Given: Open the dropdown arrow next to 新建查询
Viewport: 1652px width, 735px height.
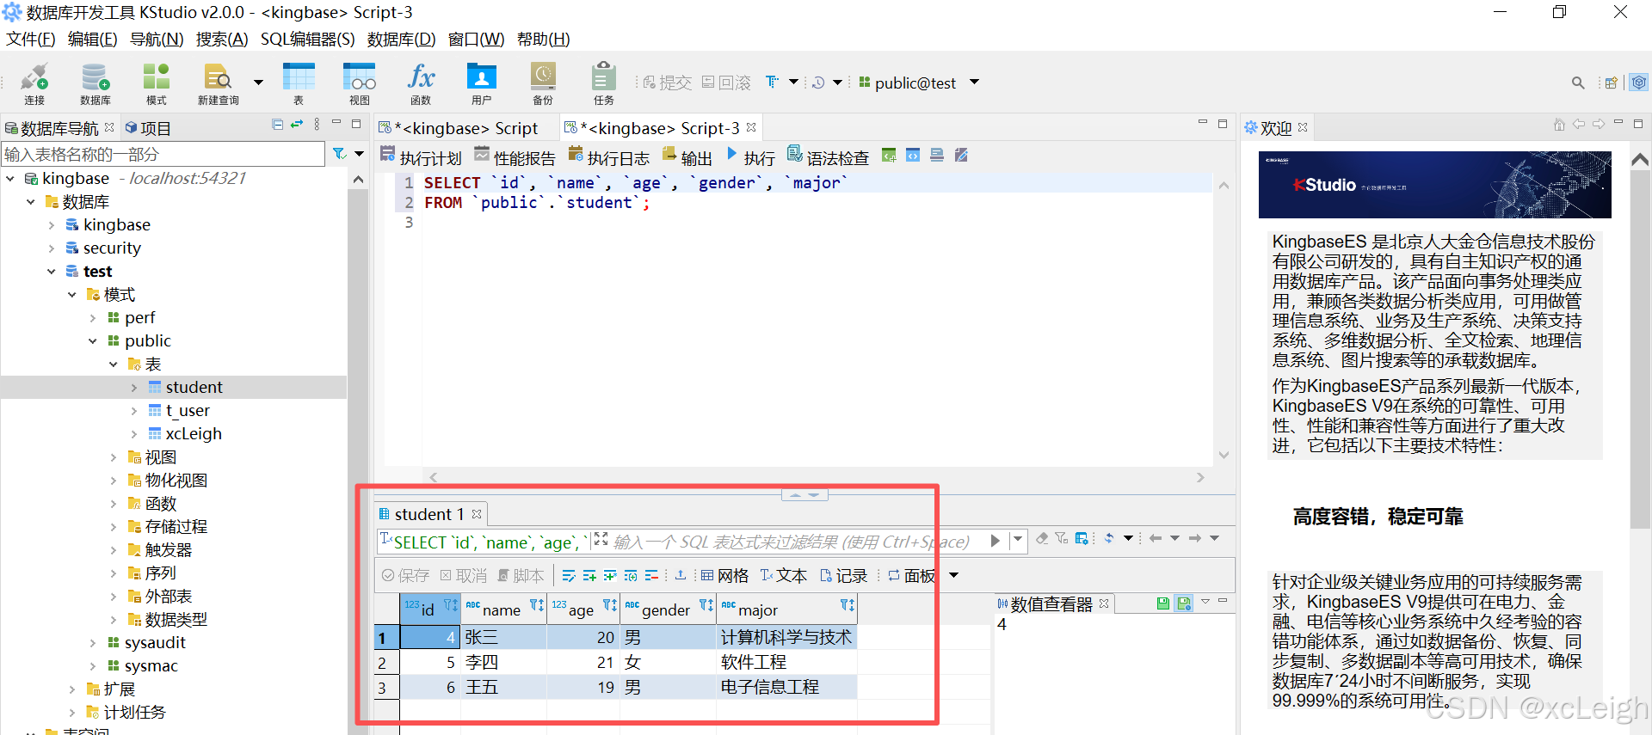Looking at the screenshot, I should (x=258, y=83).
